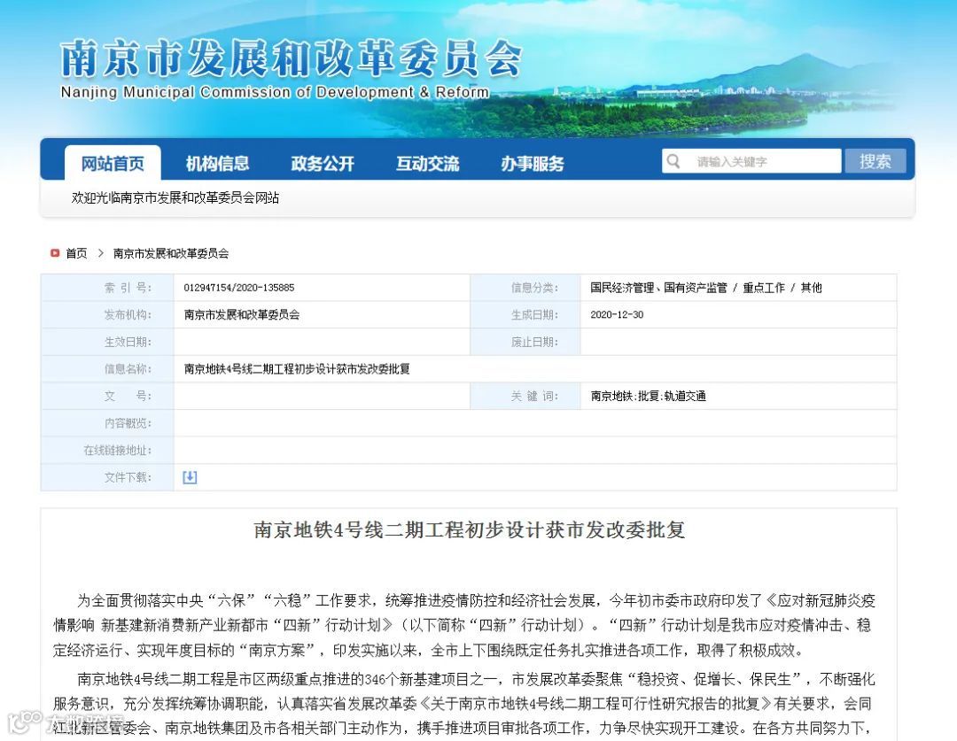The height and width of the screenshot is (741, 957).
Task: Open the 办事服务 menu
Action: pos(533,163)
